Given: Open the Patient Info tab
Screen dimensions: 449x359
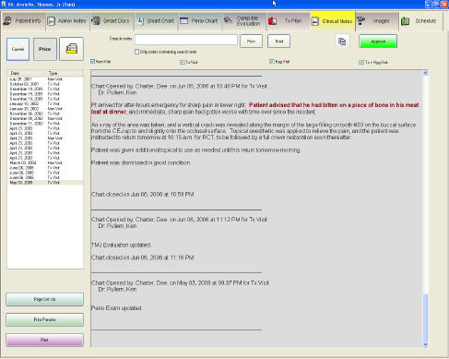Looking at the screenshot, I should point(23,21).
